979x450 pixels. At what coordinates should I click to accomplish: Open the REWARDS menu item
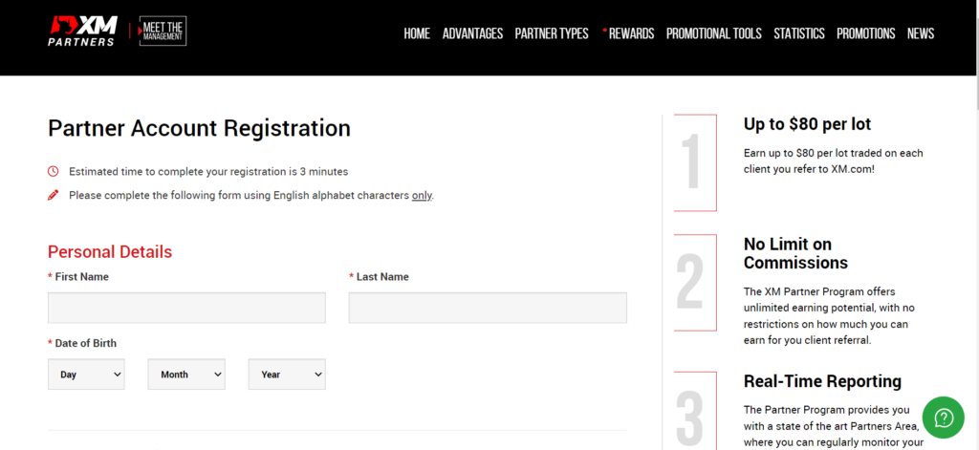629,33
